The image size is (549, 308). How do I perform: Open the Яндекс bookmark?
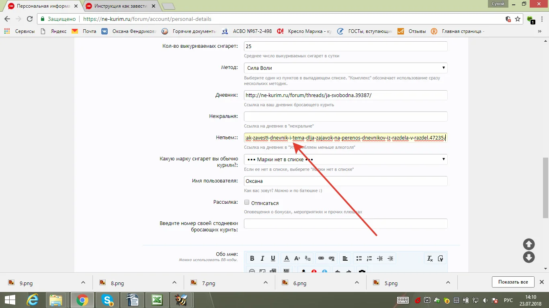click(x=58, y=31)
